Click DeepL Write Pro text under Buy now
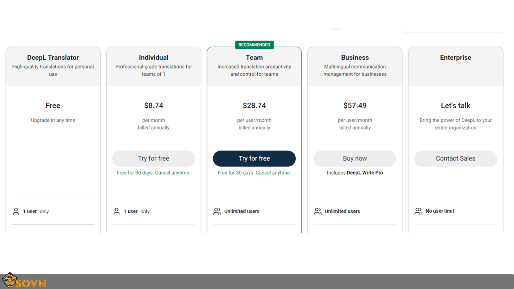This screenshot has width=514, height=289. (x=365, y=173)
